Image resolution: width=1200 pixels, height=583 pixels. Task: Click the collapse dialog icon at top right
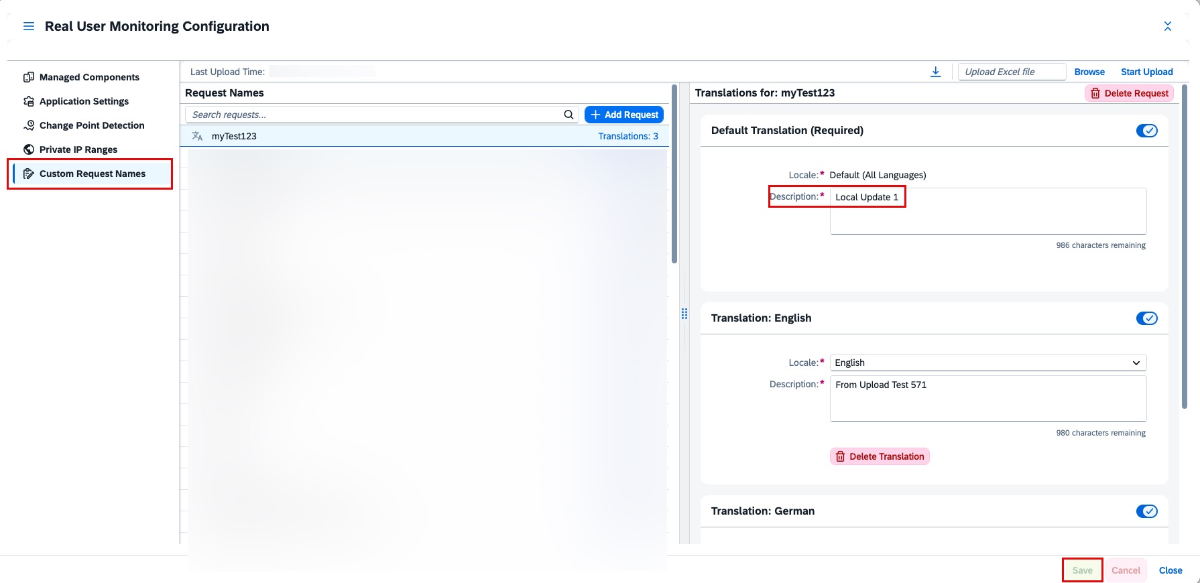(x=1167, y=26)
